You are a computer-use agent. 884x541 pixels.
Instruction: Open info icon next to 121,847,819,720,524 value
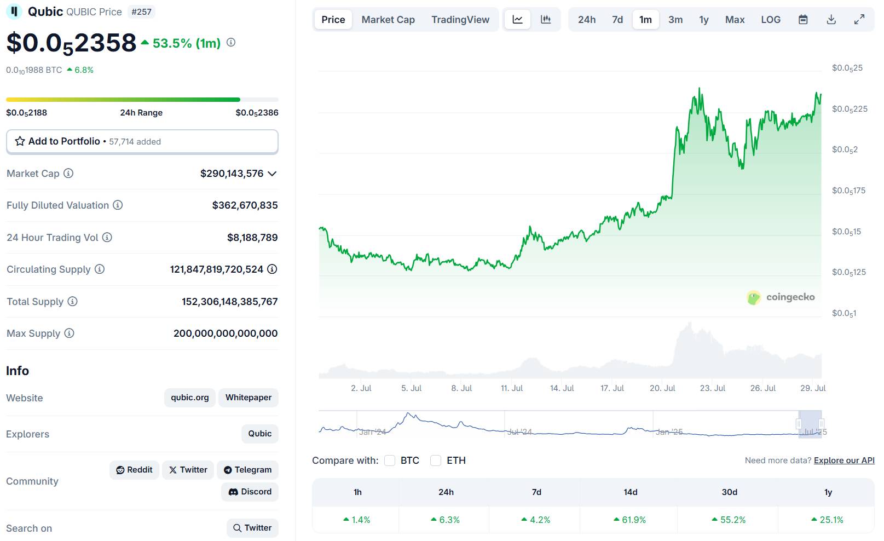[272, 269]
